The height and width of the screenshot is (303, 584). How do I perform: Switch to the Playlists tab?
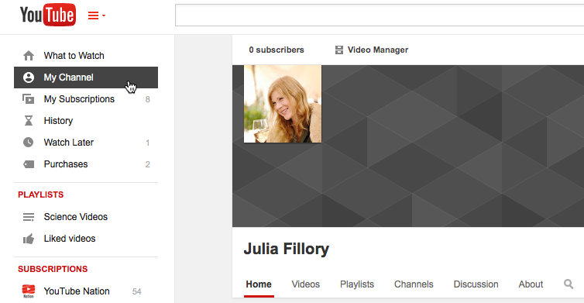click(357, 284)
